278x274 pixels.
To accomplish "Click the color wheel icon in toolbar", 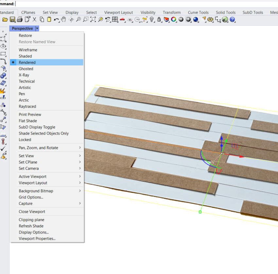I will click(x=174, y=20).
